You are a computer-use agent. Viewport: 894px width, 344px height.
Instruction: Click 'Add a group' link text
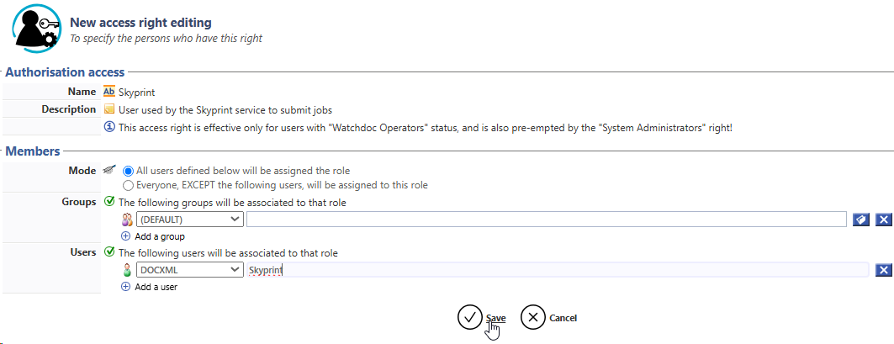pyautogui.click(x=160, y=236)
